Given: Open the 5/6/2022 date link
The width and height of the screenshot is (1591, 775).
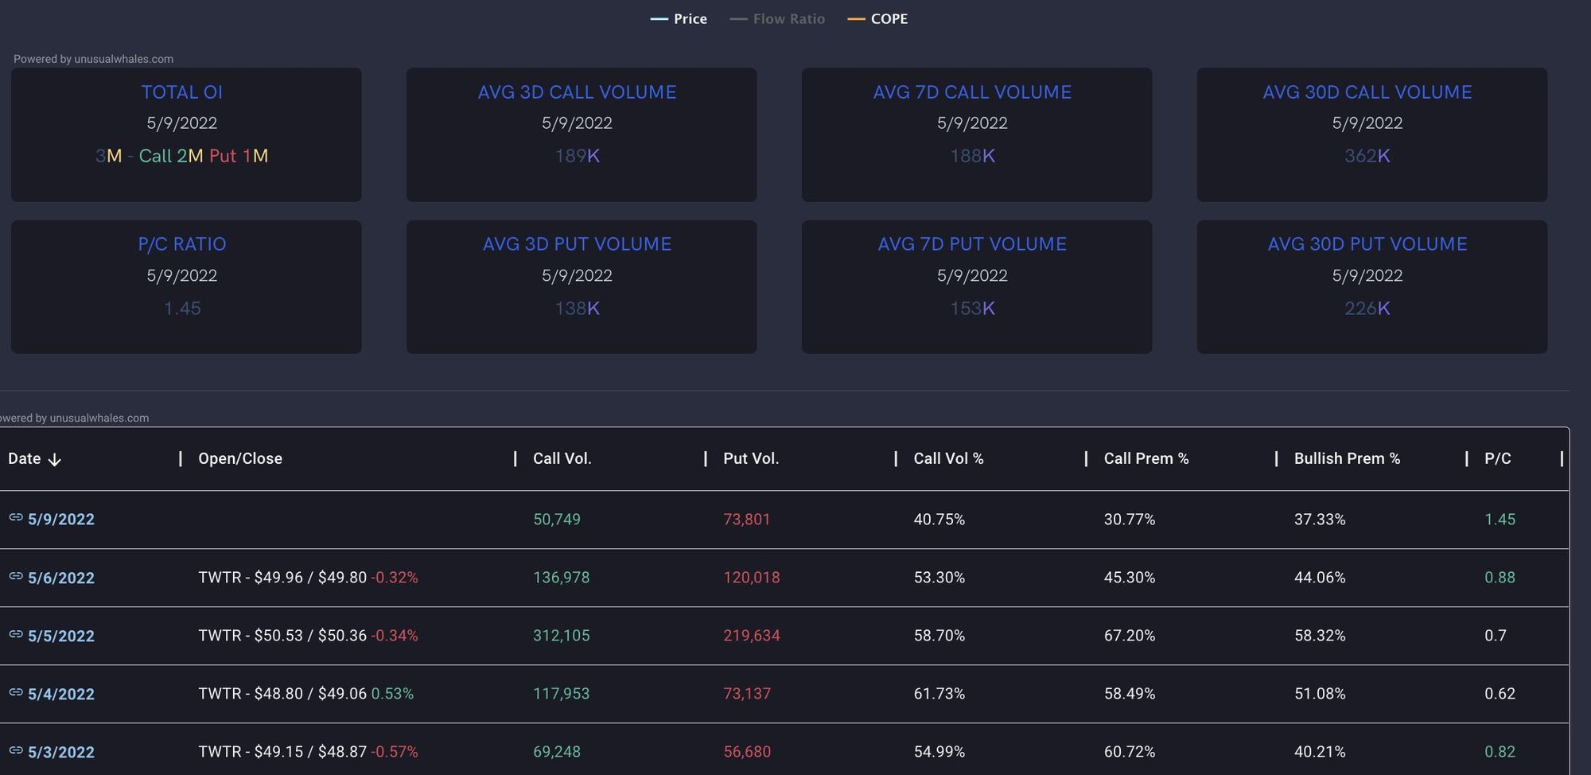Looking at the screenshot, I should coord(61,578).
